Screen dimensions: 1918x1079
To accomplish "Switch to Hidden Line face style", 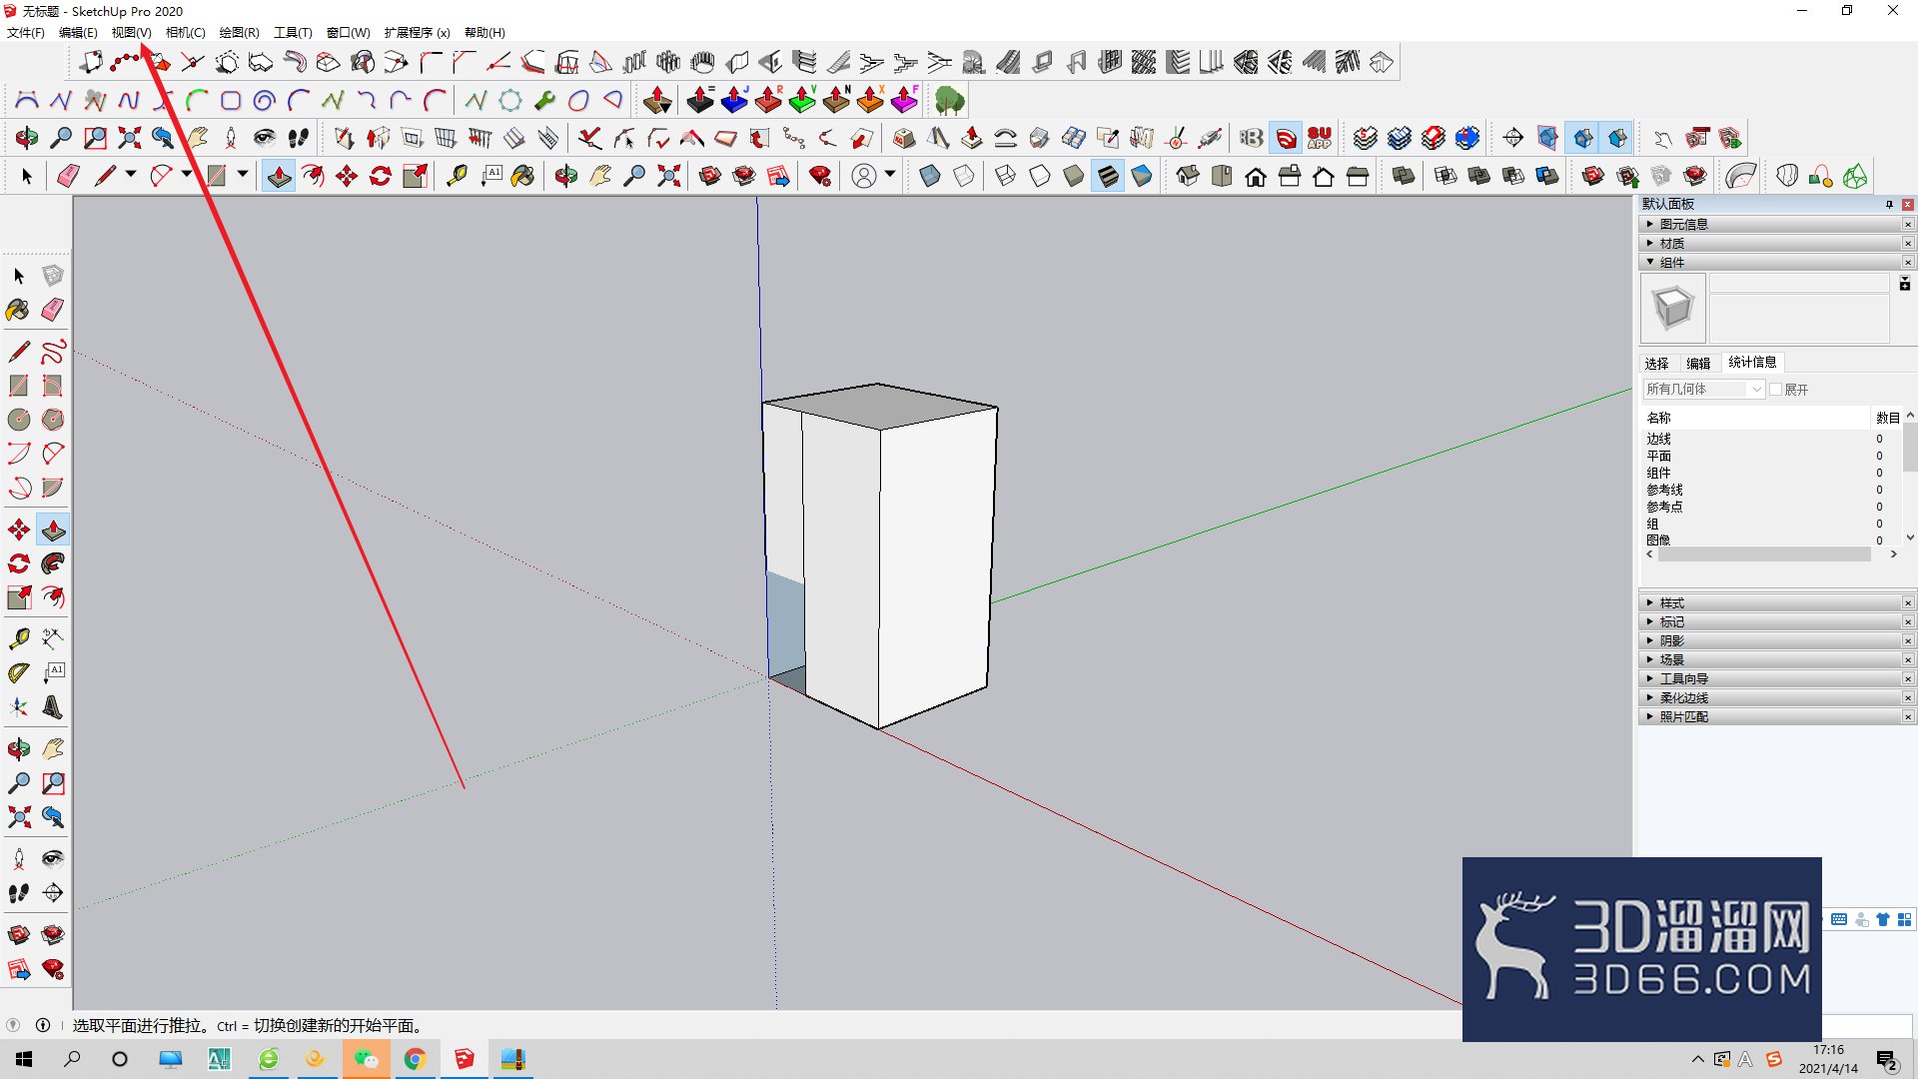I will click(x=1040, y=177).
